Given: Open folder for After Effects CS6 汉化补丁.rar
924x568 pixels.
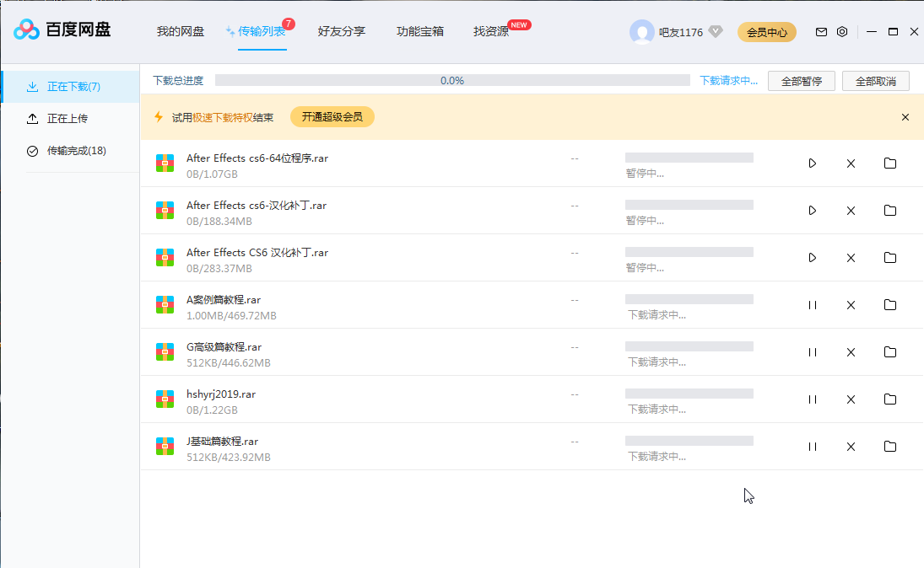Looking at the screenshot, I should 890,257.
